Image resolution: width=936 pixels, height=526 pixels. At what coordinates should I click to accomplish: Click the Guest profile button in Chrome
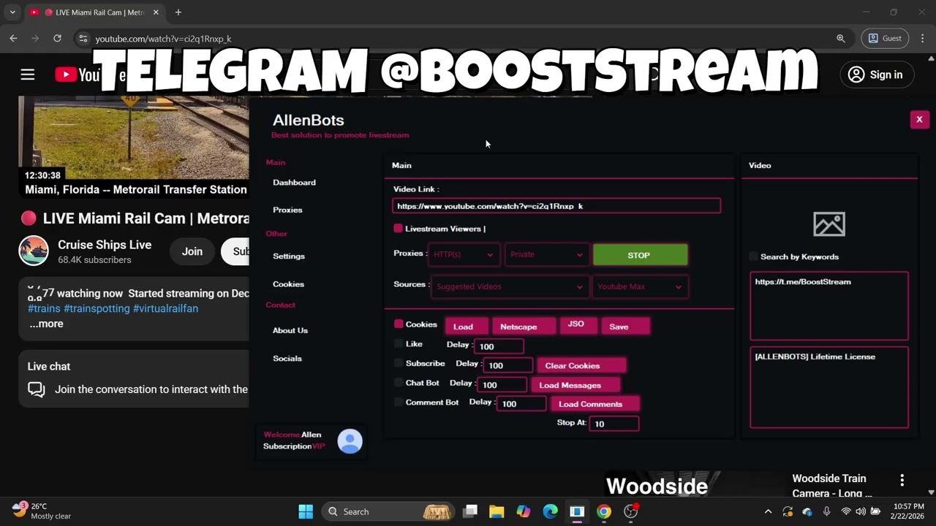(885, 39)
